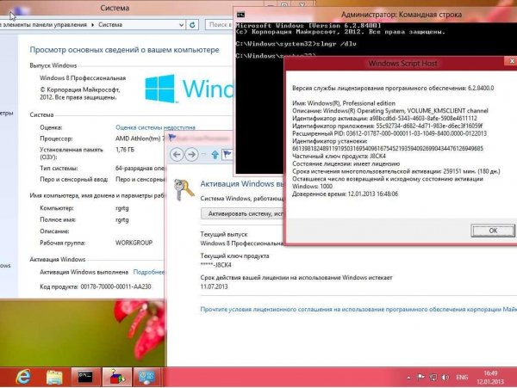The height and width of the screenshot is (388, 517).
Task: Click the flag icon in activation address bar
Action: [227, 154]
